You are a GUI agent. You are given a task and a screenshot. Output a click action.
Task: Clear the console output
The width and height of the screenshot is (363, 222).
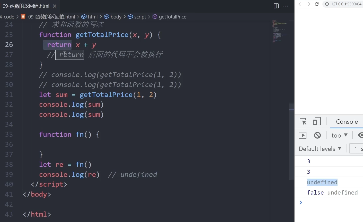click(x=317, y=135)
